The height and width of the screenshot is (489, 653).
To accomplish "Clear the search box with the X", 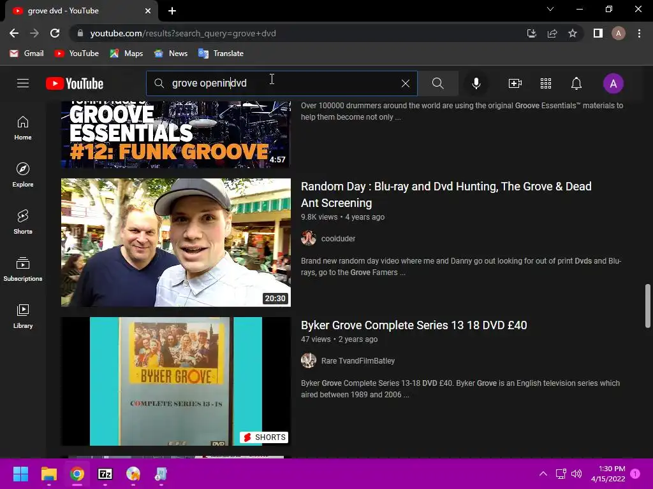I will tap(405, 83).
